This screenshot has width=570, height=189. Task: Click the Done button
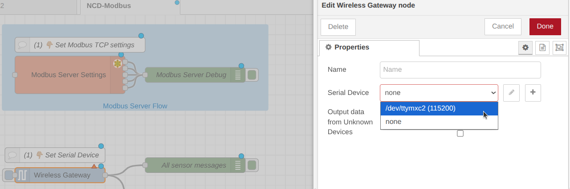click(x=545, y=26)
